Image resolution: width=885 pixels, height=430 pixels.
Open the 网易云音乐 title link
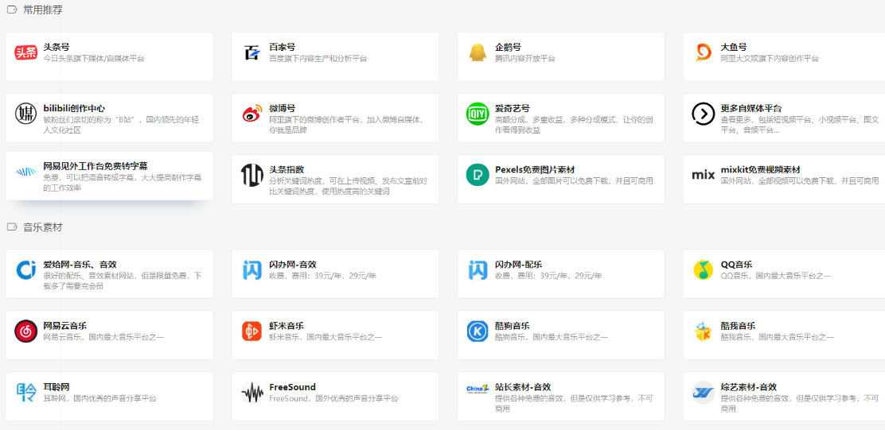tap(65, 326)
